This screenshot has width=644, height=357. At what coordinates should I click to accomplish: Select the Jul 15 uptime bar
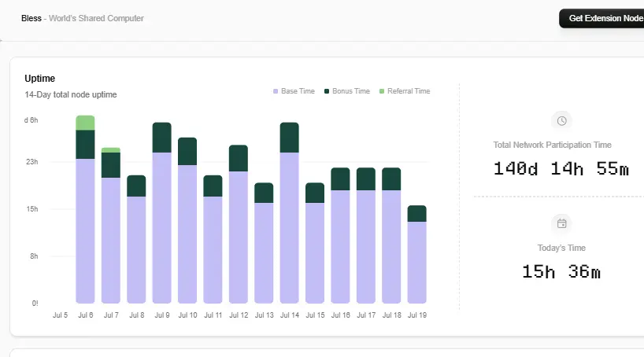[x=315, y=243]
